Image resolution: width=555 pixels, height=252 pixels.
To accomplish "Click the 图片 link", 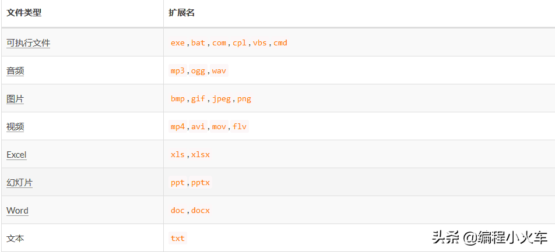I will pos(15,99).
